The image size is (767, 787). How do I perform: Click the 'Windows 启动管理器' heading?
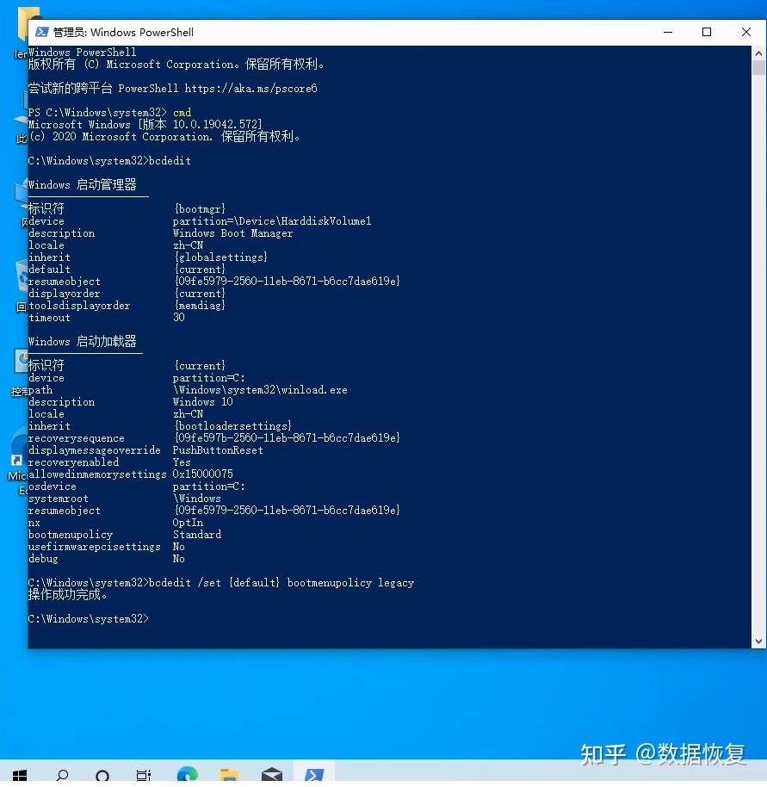83,185
